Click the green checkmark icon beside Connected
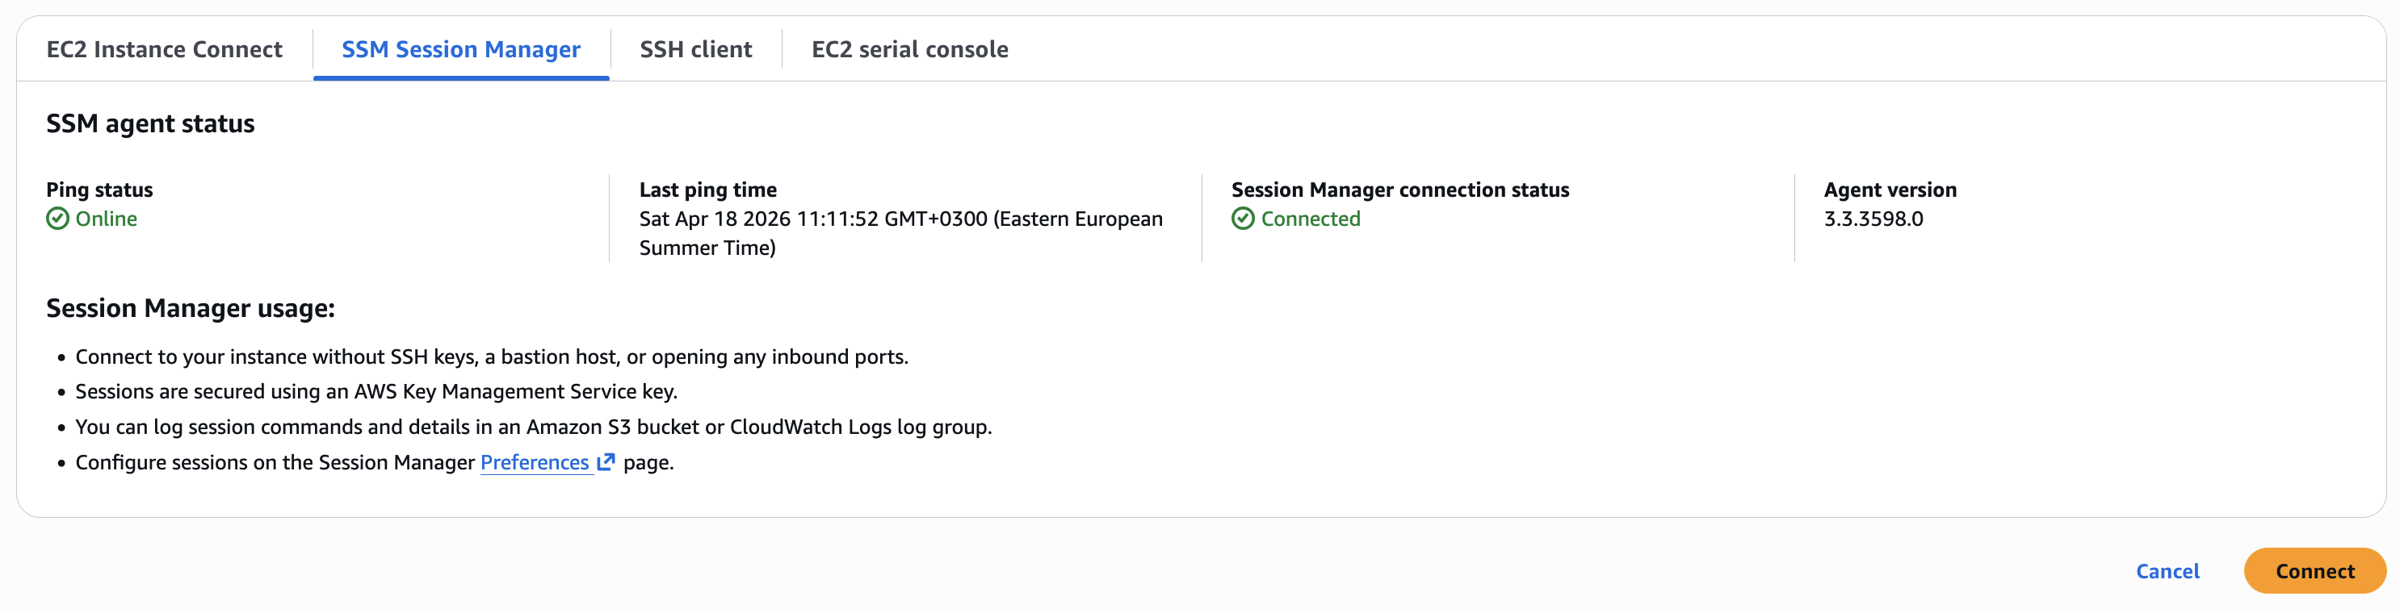 (x=1243, y=219)
